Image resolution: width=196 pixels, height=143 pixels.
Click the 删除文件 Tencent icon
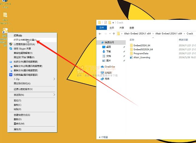11,70
